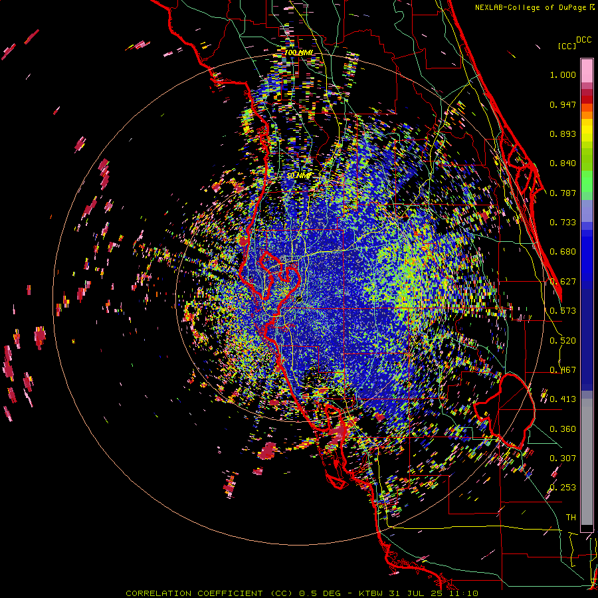Screen dimensions: 598x598
Task: Click the 31 JUL 25 date text
Action: click(x=415, y=593)
